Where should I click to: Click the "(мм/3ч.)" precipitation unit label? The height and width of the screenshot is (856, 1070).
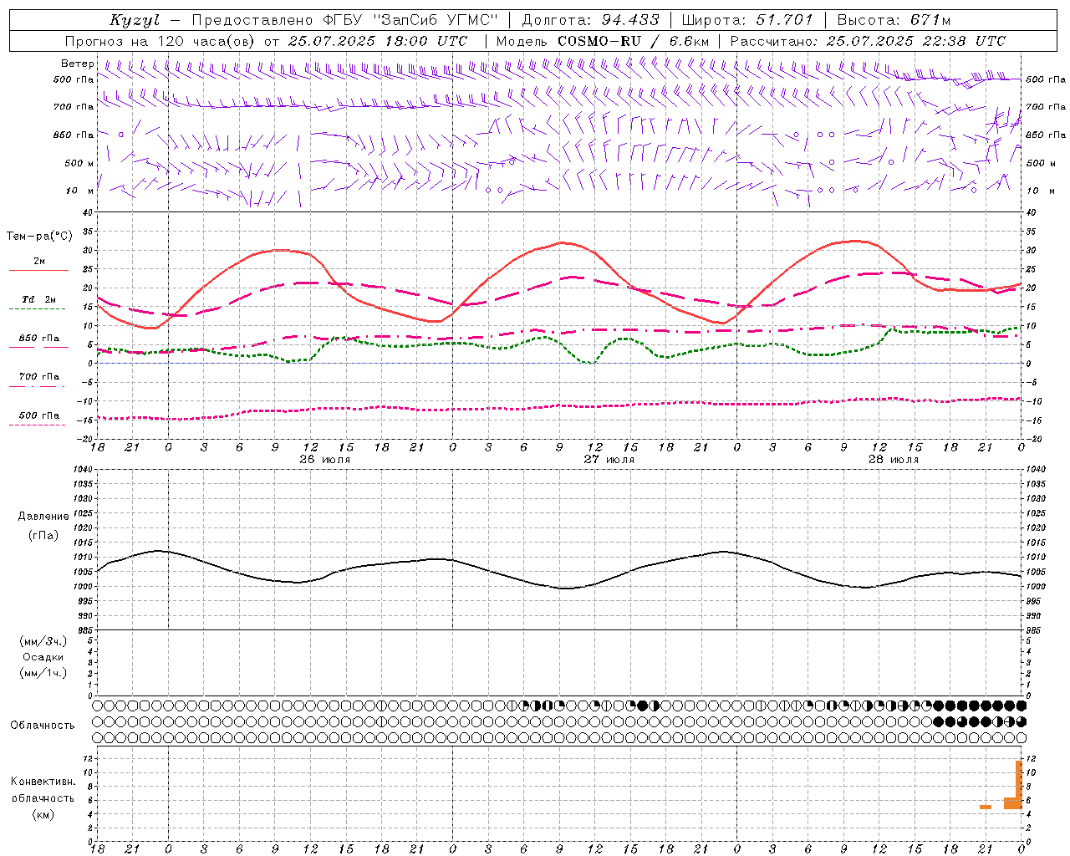pos(43,641)
